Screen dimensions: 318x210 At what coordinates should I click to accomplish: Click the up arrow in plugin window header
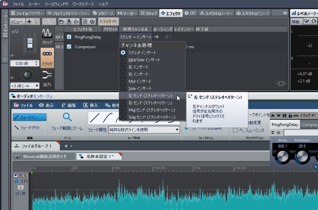pyautogui.click(x=273, y=116)
